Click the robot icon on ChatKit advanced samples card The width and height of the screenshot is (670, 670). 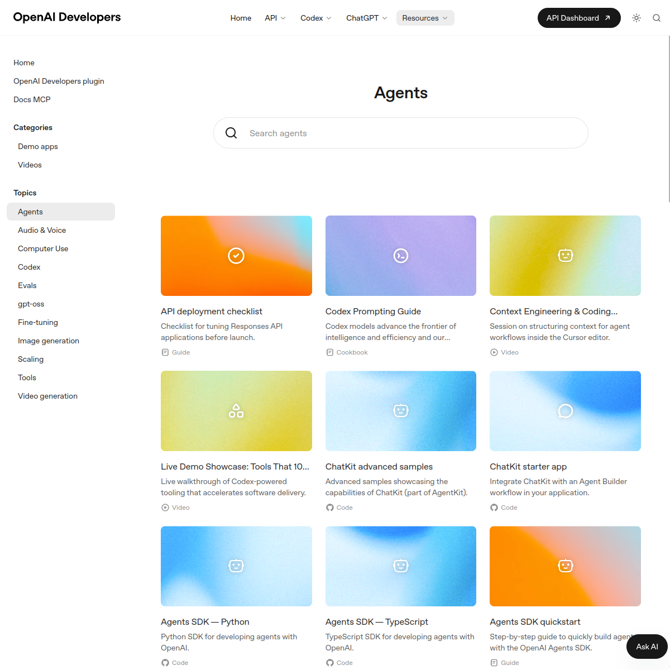(401, 410)
